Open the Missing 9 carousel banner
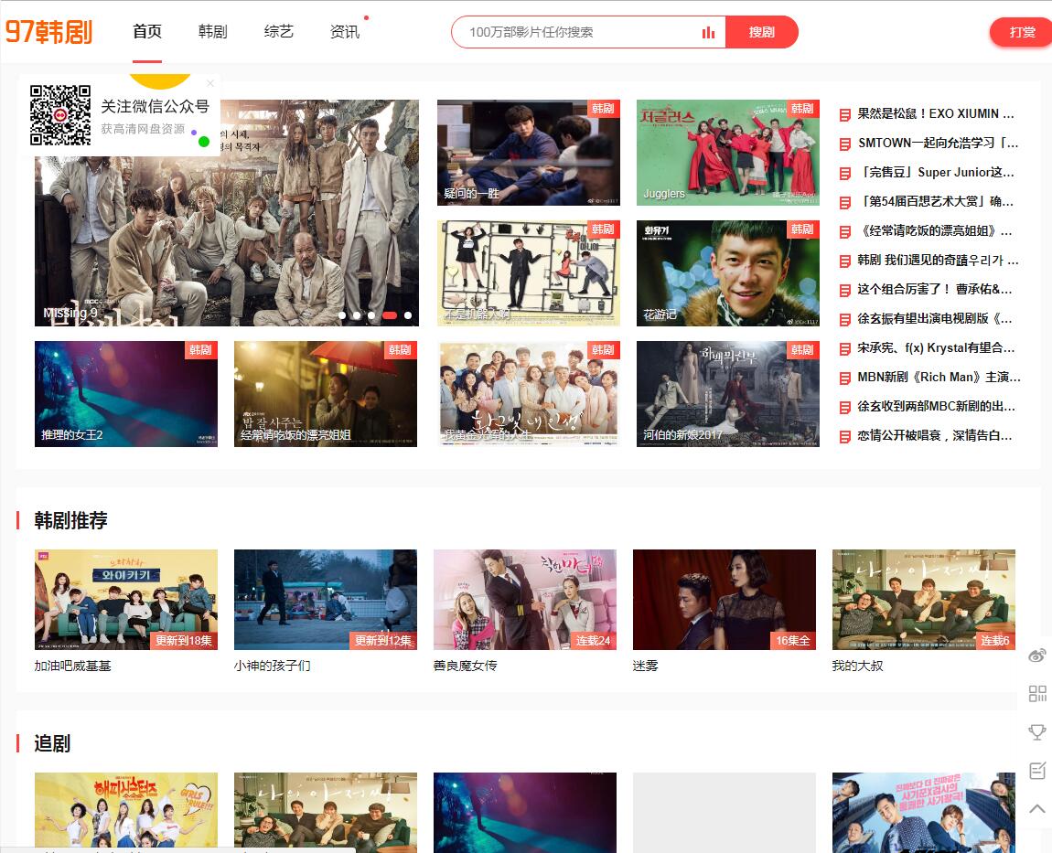Screen dimensions: 1052x853 [x=227, y=213]
